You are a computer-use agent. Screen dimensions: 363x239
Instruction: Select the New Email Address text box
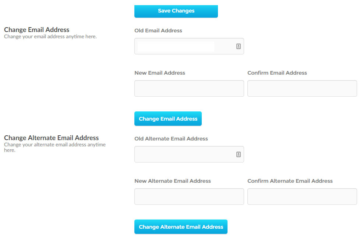[x=189, y=89]
